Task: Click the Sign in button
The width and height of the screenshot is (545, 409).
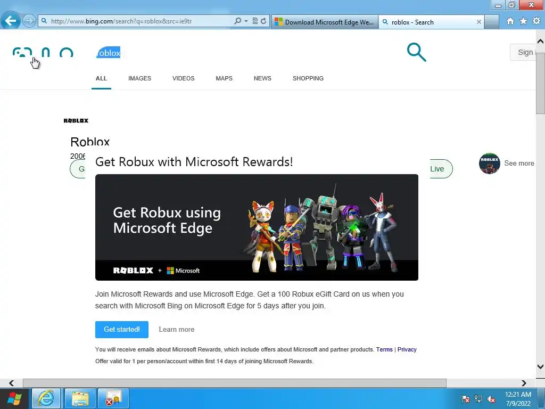Action: click(x=523, y=52)
